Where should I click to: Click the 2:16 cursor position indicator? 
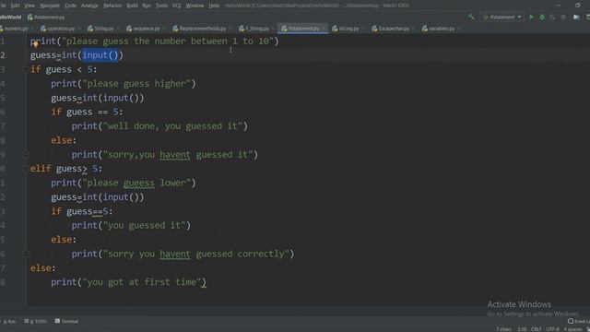coord(522,329)
